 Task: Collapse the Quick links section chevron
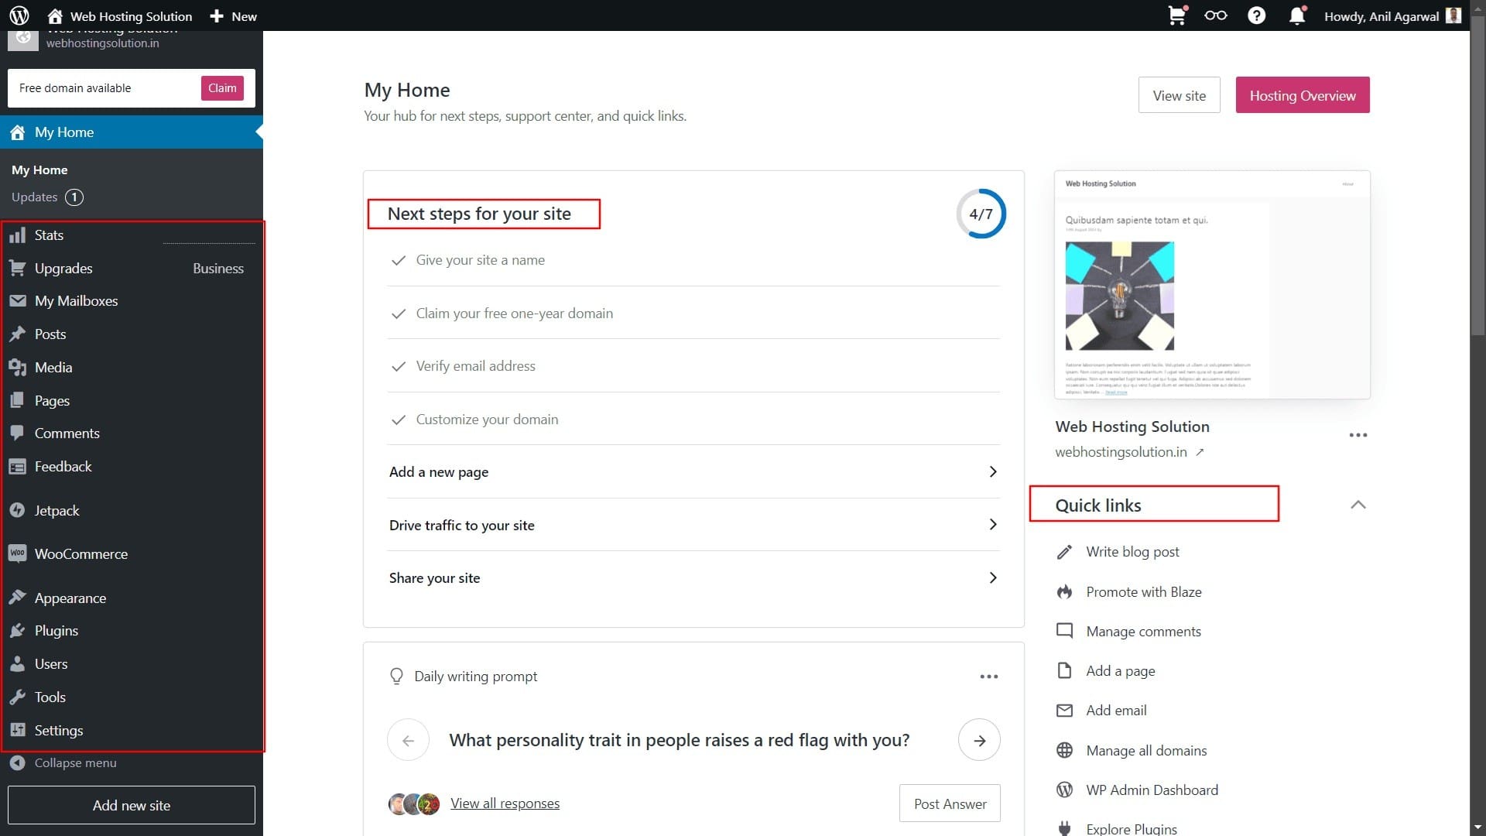(x=1358, y=505)
